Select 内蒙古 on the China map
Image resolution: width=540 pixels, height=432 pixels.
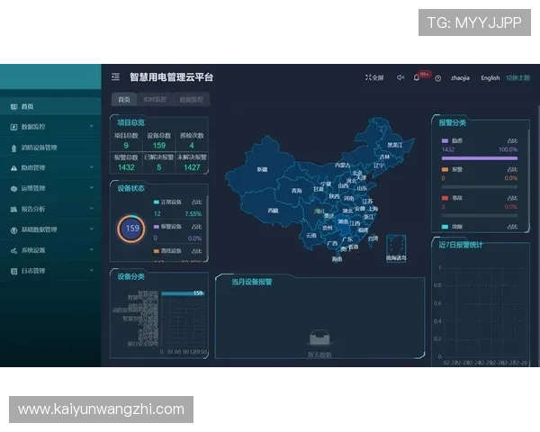click(x=342, y=166)
